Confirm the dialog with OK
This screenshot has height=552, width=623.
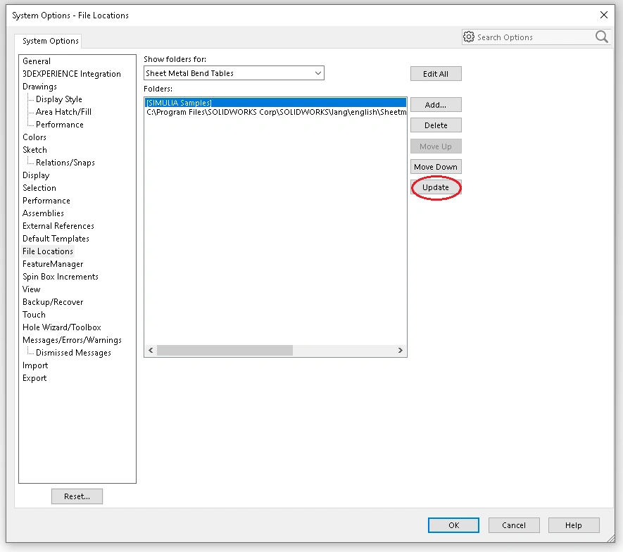pyautogui.click(x=453, y=525)
